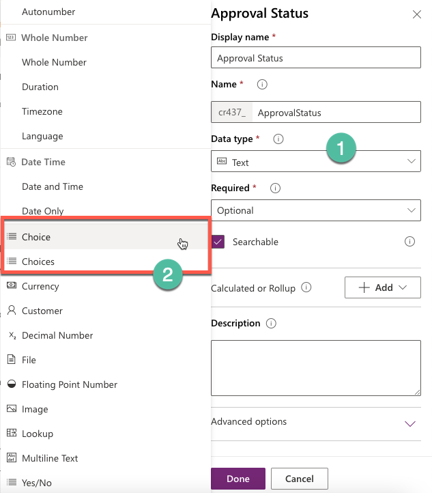
Task: Open the Required Optional dropdown
Action: [316, 210]
